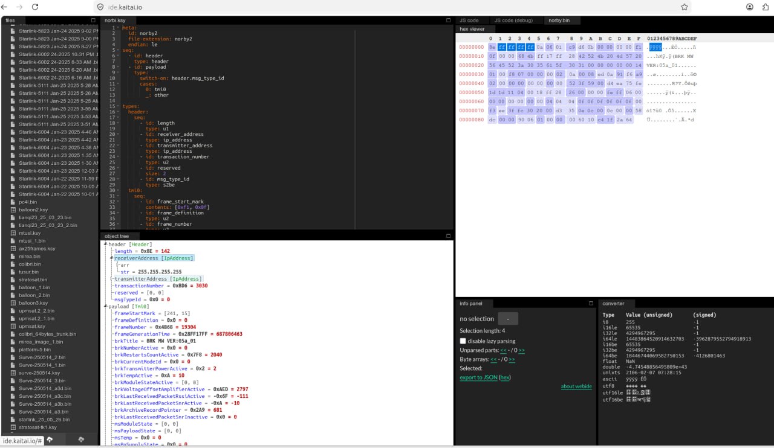The height and width of the screenshot is (448, 774).
Task: Maximize the info panel
Action: (x=591, y=303)
